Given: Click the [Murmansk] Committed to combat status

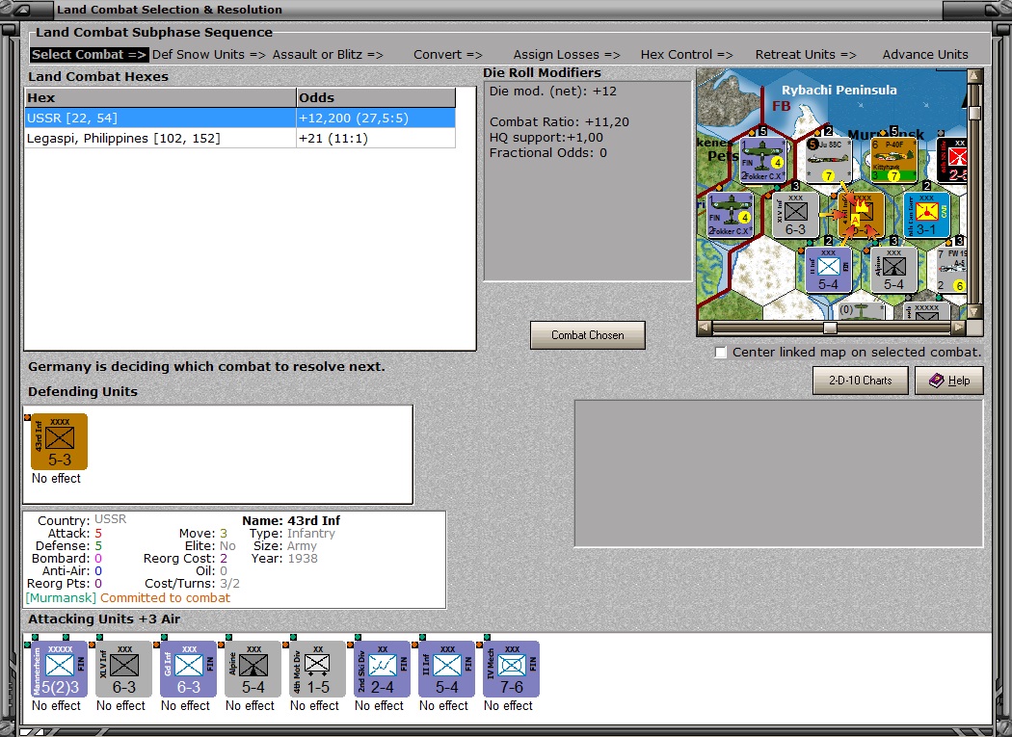Looking at the screenshot, I should pos(128,598).
